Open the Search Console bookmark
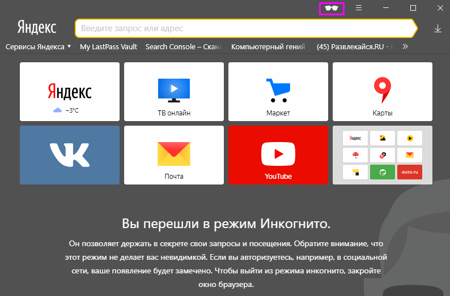450x296 pixels. 184,47
